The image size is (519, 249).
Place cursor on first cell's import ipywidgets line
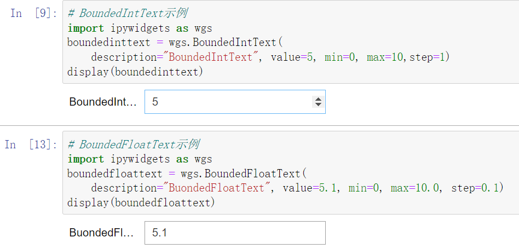[x=139, y=28]
